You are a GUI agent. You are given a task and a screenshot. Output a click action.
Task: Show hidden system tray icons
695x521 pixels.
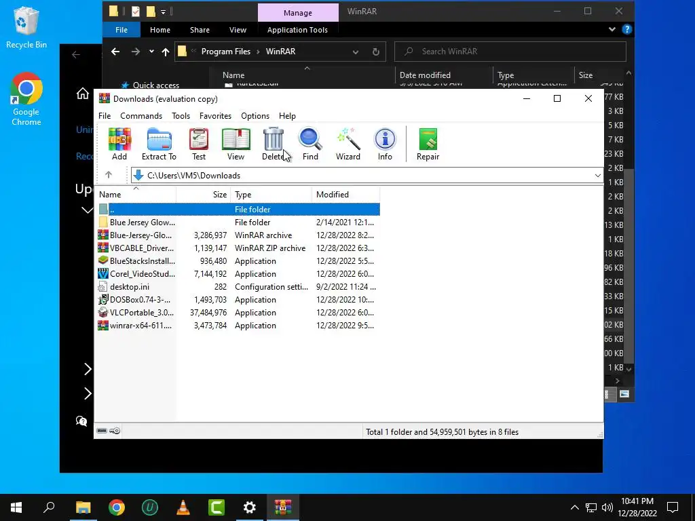tap(574, 507)
